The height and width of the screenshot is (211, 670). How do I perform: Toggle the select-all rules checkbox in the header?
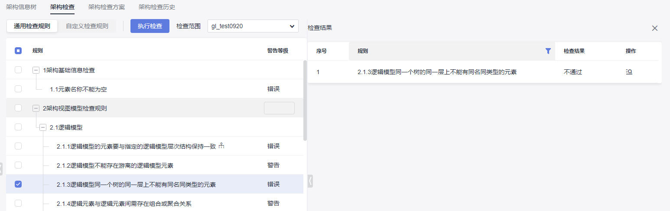point(18,51)
